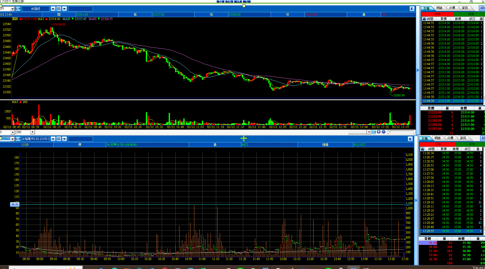Viewport: 485px width, 269px height.
Task: Click previous-symbol up arrow in upper chart toolbar
Action: click(x=53, y=9)
